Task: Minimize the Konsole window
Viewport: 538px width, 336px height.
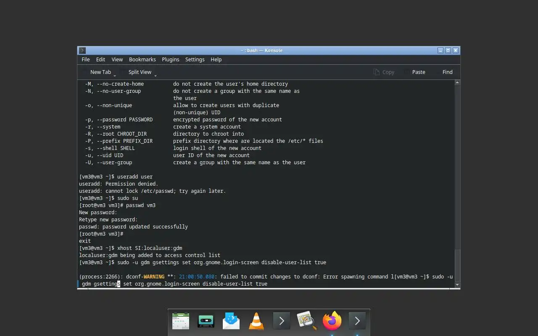Action: point(440,50)
